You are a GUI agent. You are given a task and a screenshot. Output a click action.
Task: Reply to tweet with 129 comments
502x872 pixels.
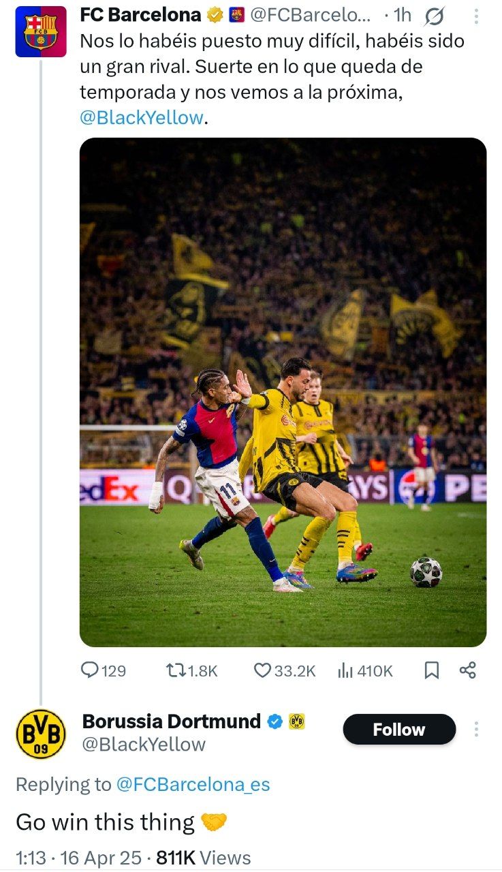click(104, 670)
